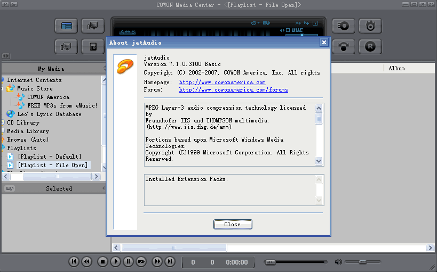The width and height of the screenshot is (437, 272).
Task: Click the license text scrollbar thumb
Action: [319, 119]
